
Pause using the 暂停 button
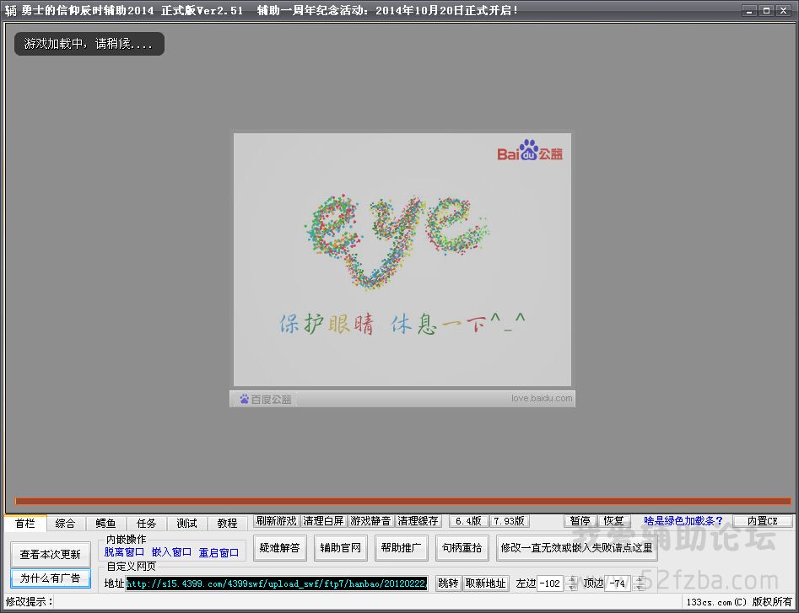click(580, 521)
